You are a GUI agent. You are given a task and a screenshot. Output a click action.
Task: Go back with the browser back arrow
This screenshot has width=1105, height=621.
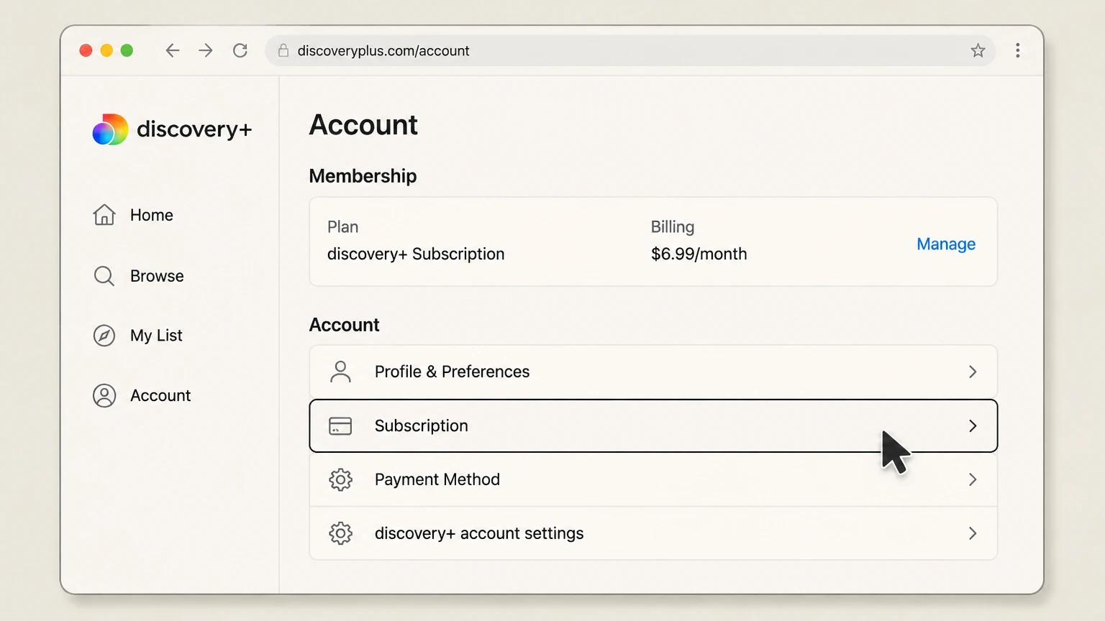(x=173, y=50)
